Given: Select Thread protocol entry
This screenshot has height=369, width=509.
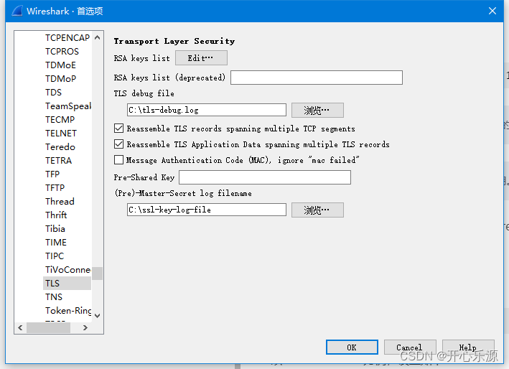Looking at the screenshot, I should [x=60, y=202].
